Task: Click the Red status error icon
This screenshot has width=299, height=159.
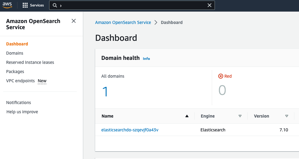Action: pos(221,76)
